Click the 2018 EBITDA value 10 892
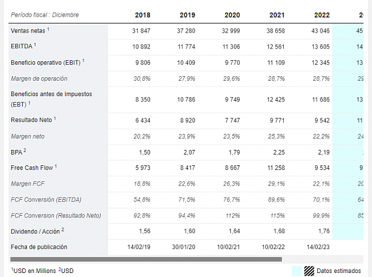The height and width of the screenshot is (277, 372). click(141, 47)
